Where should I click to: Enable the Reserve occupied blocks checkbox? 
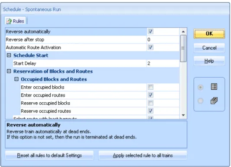[x=151, y=103]
